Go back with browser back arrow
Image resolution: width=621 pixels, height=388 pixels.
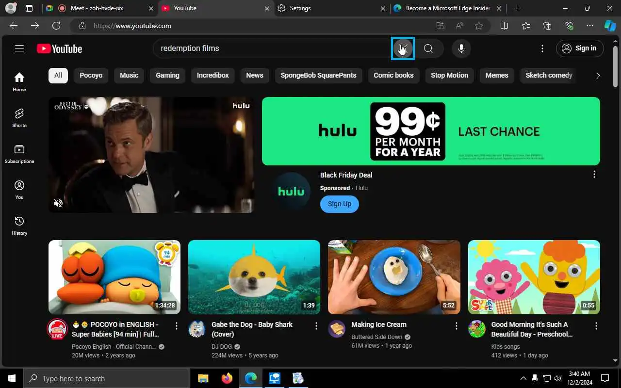[14, 26]
